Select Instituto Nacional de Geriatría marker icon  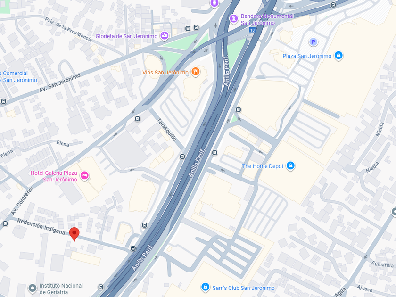click(33, 288)
